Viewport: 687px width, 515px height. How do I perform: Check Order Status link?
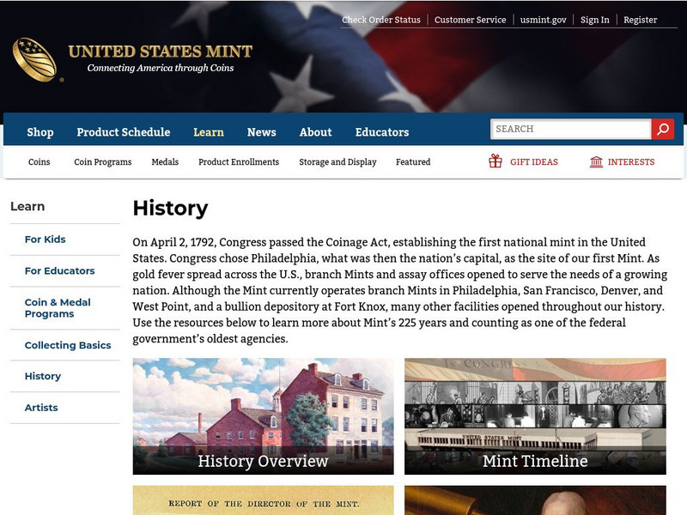[381, 20]
